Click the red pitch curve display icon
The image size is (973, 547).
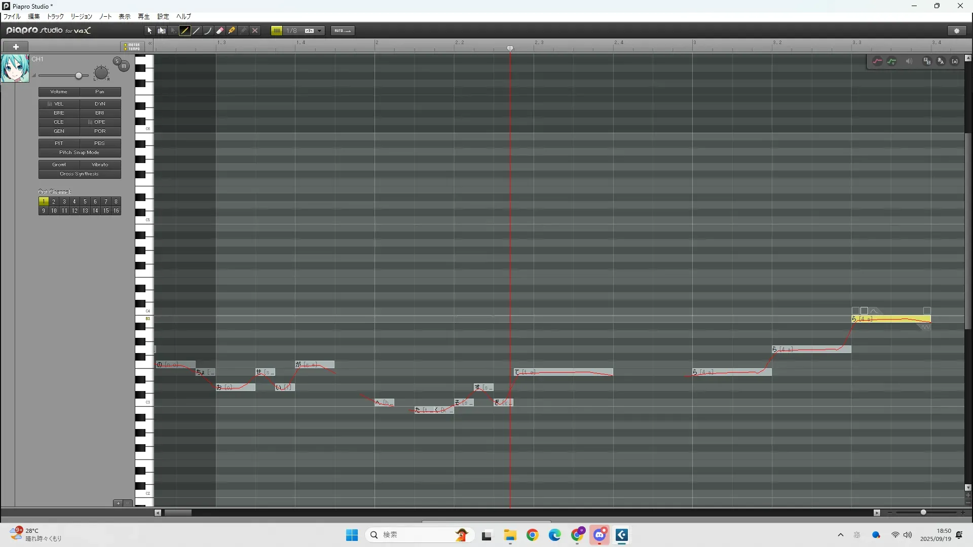coord(877,61)
